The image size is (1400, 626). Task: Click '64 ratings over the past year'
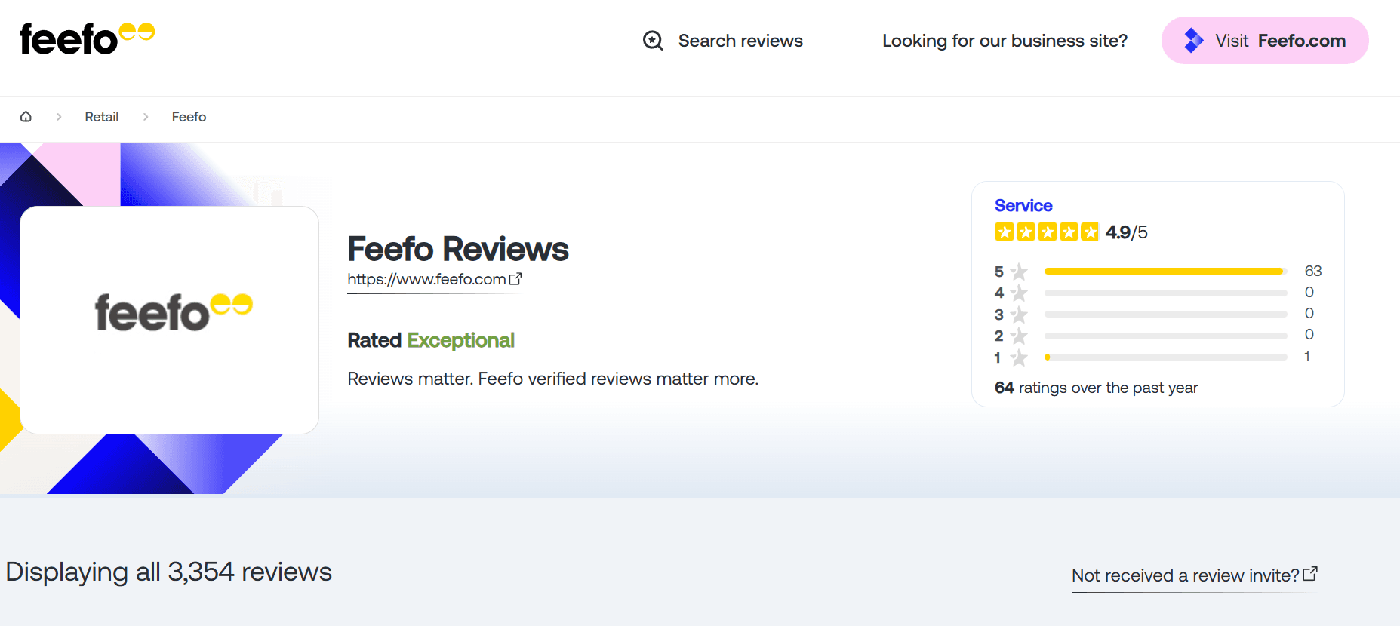click(1096, 388)
